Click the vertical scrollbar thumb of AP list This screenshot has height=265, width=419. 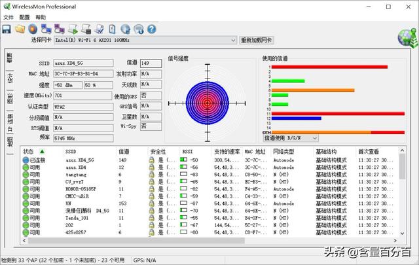tap(402, 167)
